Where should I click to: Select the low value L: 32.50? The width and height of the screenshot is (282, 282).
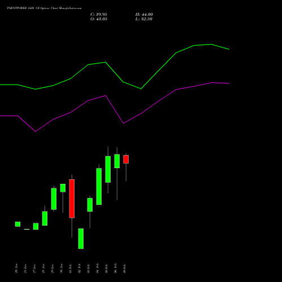(144, 19)
